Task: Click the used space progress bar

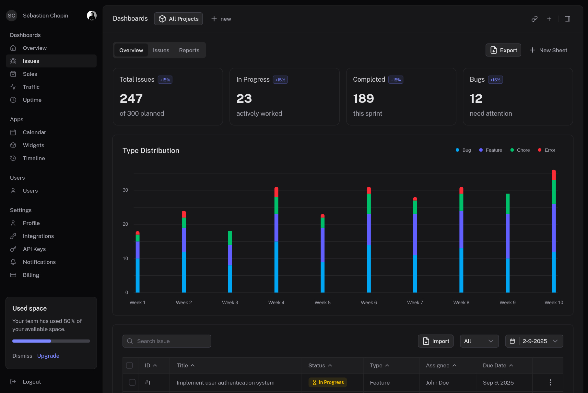Action: 51,341
